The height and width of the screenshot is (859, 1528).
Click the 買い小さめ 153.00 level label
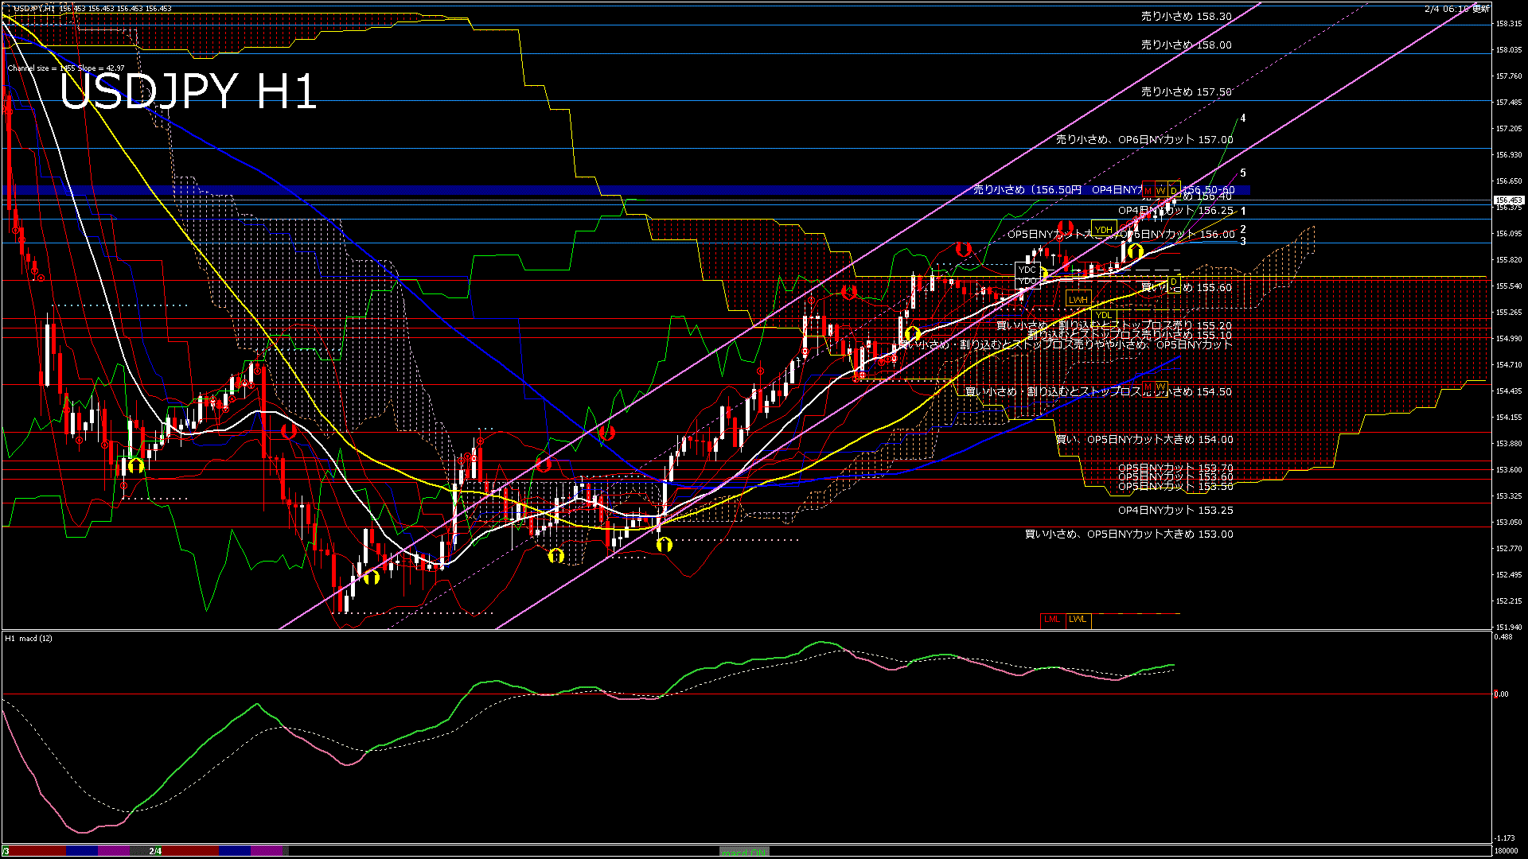tap(1128, 534)
